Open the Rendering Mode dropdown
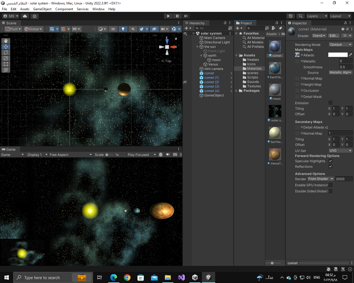This screenshot has height=283, width=354. pyautogui.click(x=340, y=44)
